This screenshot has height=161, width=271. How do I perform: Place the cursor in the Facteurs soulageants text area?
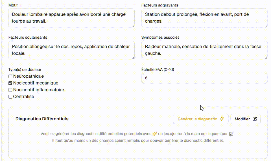(71, 50)
